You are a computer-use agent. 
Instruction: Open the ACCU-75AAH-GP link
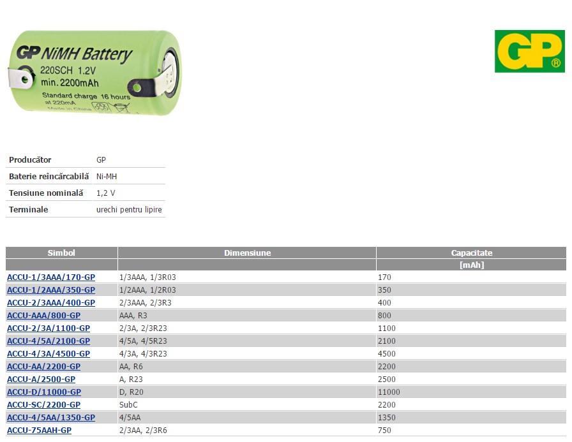click(x=40, y=431)
